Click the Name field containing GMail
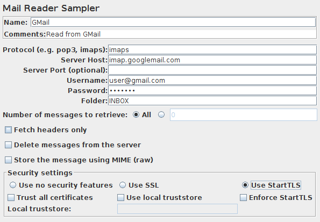320x222 pixels. (x=173, y=22)
